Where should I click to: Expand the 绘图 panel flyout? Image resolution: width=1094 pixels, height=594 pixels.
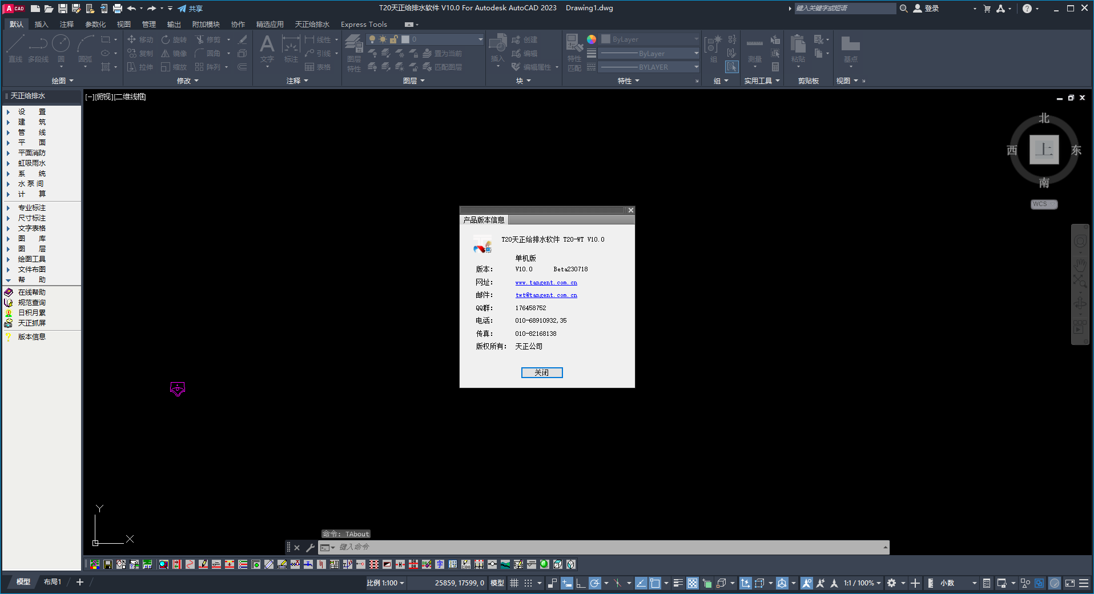(62, 81)
